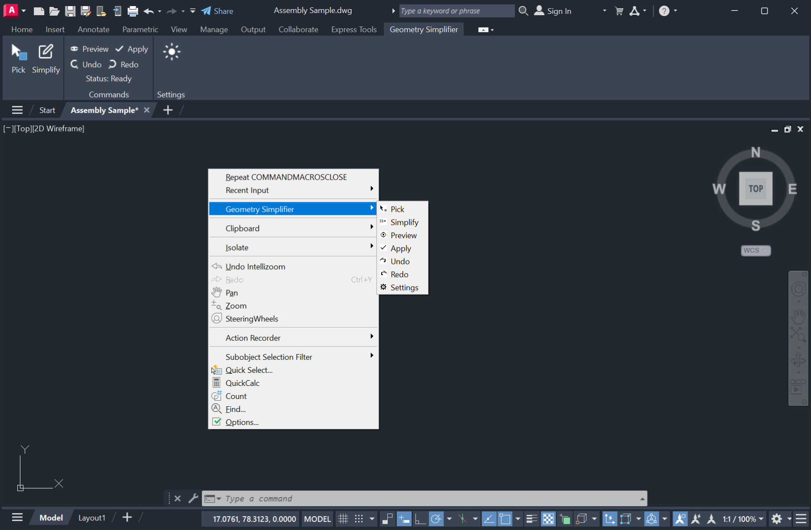This screenshot has width=811, height=530.
Task: Click the Open file folder icon
Action: point(54,11)
